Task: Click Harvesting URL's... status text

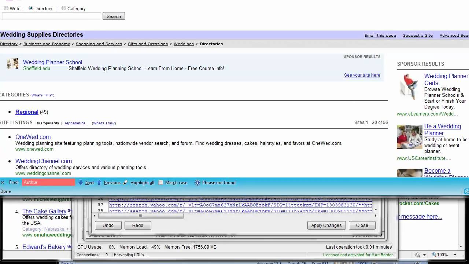Action: tap(131, 255)
